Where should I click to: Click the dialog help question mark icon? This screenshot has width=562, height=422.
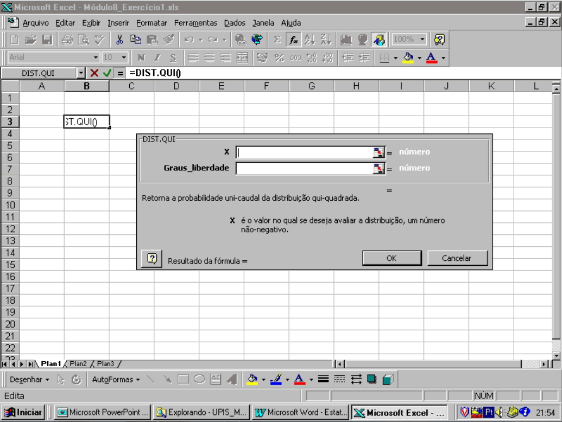point(152,259)
